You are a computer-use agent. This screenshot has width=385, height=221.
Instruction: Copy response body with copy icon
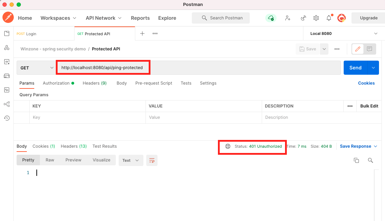coord(356,160)
